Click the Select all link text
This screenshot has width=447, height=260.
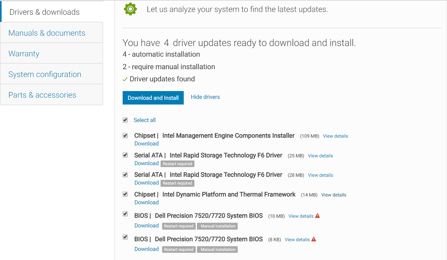(145, 120)
